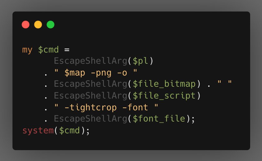Click the red close window dot
Viewport: 262px width, 161px height.
[x=26, y=25]
